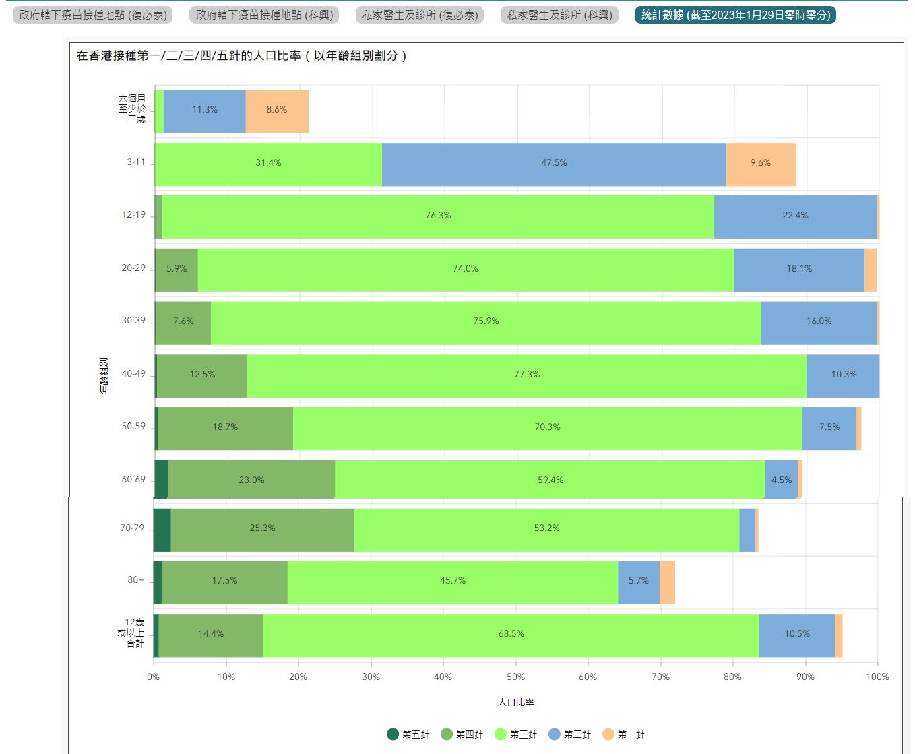Hide the 第四針 series via legend
This screenshot has height=754, width=915.
point(462,734)
